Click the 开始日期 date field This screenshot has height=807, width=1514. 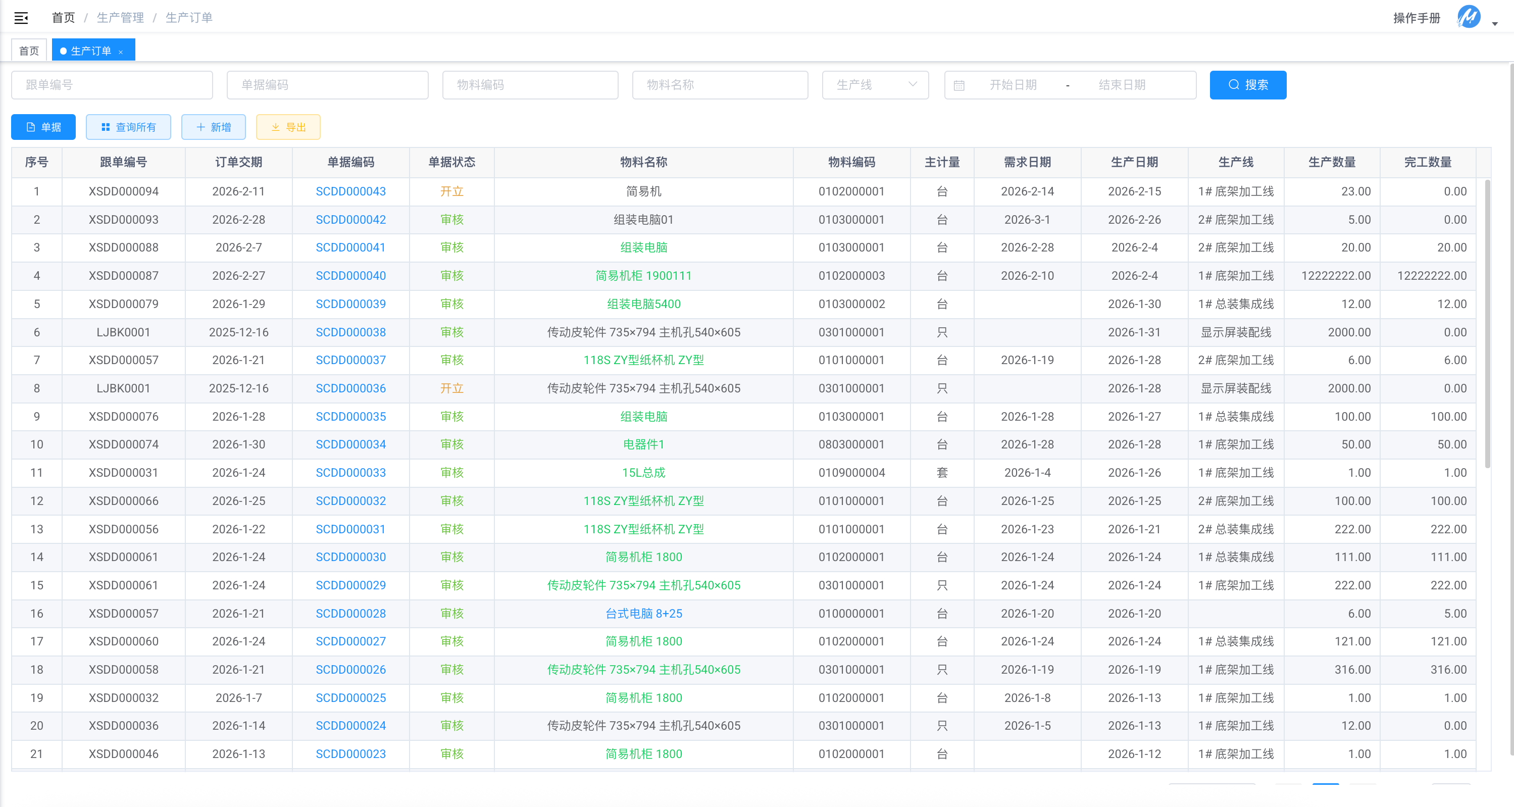click(1013, 85)
